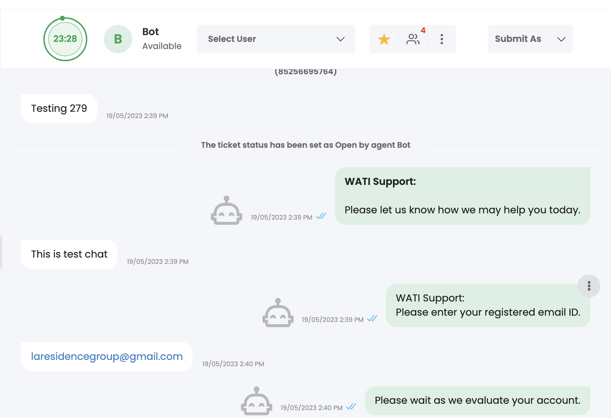
Task: Click read receipt ticks beside the 'registered email ID' message
Action: click(372, 318)
